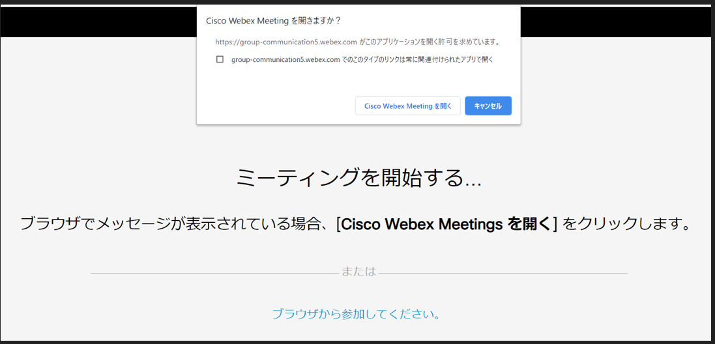Image resolution: width=715 pixels, height=344 pixels.
Task: Click the 'または' divider label
Action: 359,272
